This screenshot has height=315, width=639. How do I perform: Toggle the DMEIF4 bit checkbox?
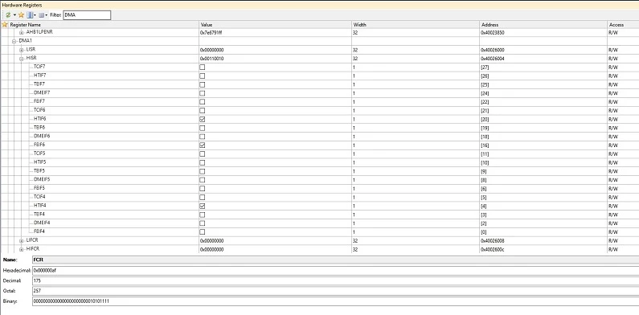coord(202,223)
